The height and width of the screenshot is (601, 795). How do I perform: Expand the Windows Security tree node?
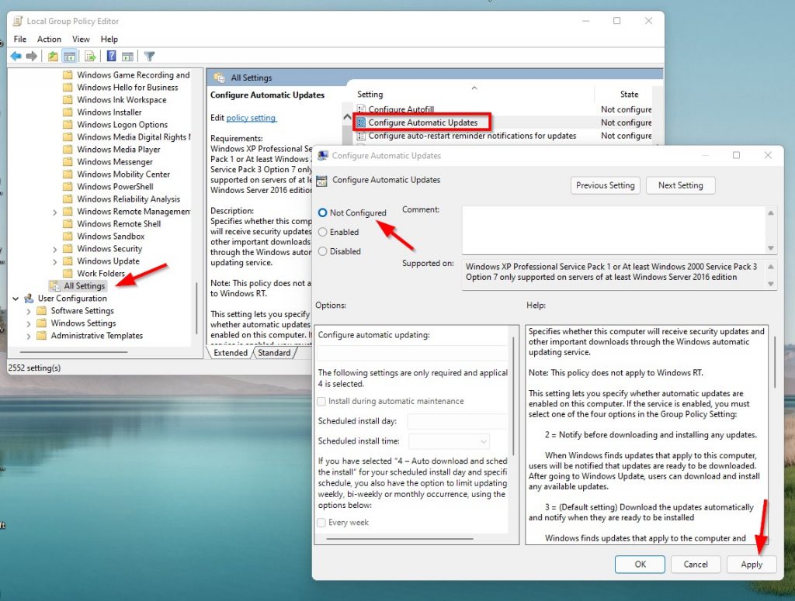55,249
